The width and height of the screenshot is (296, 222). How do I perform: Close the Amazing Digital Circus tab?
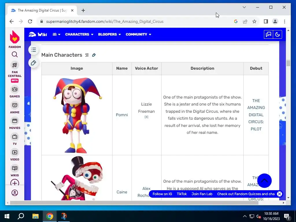[x=72, y=11]
